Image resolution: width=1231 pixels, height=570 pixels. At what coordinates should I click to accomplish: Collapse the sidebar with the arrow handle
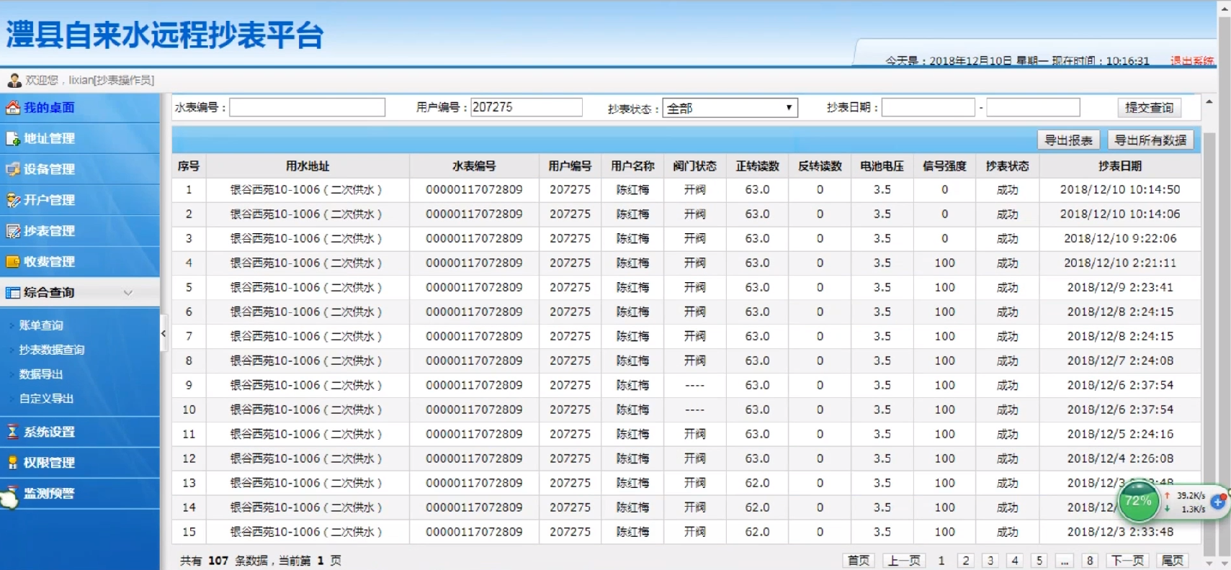164,333
